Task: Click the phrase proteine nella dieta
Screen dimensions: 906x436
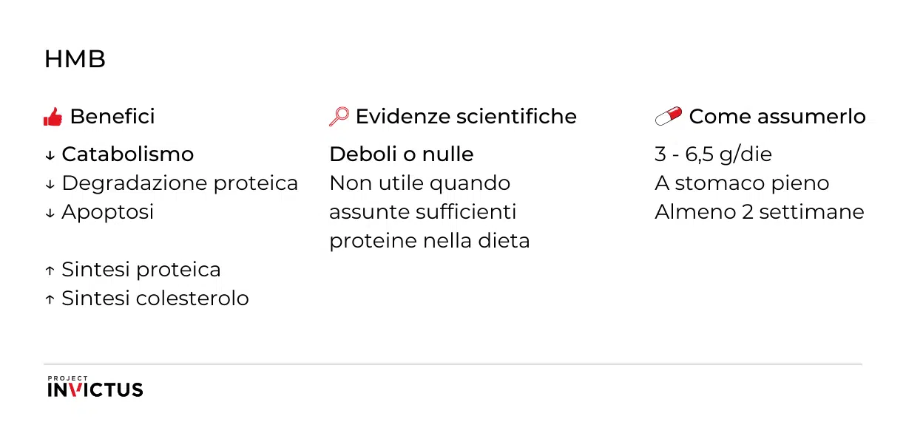Action: (430, 241)
